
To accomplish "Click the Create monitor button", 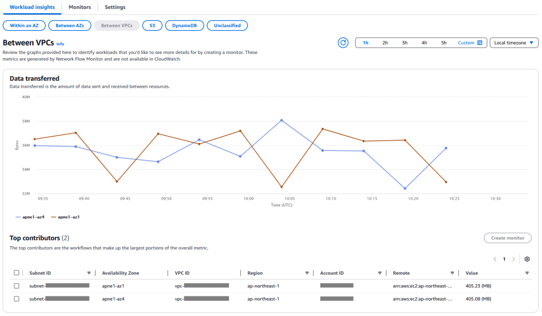I will pos(507,238).
